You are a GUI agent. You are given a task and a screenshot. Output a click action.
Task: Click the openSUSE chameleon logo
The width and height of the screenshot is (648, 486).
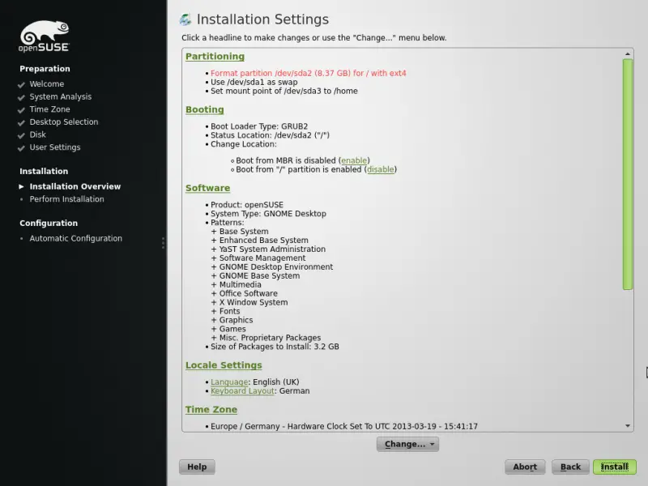pos(45,36)
